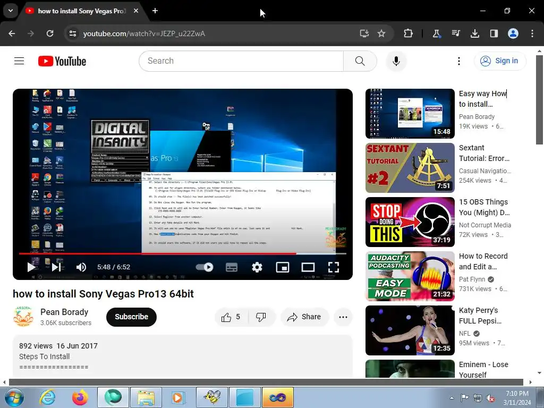Click the vertical page scrollbar
The image size is (544, 408).
click(540, 99)
